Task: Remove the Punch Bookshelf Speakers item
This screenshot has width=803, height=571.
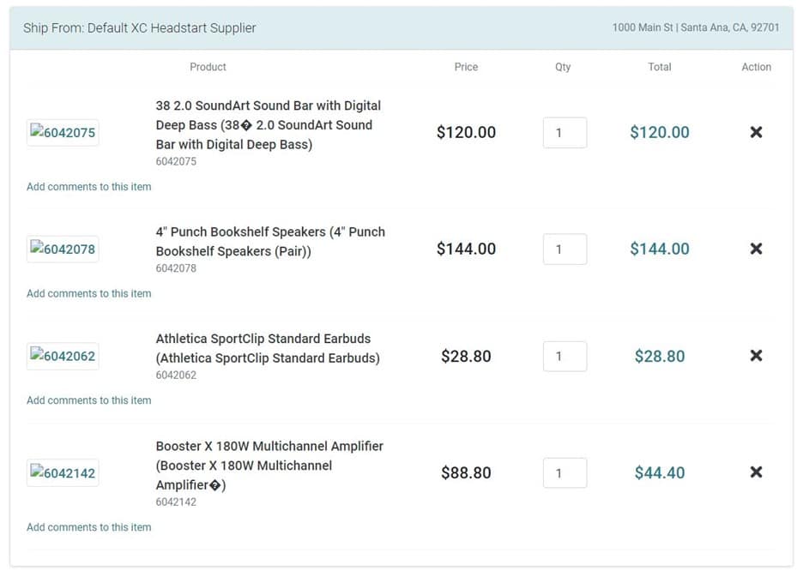Action: (x=756, y=249)
